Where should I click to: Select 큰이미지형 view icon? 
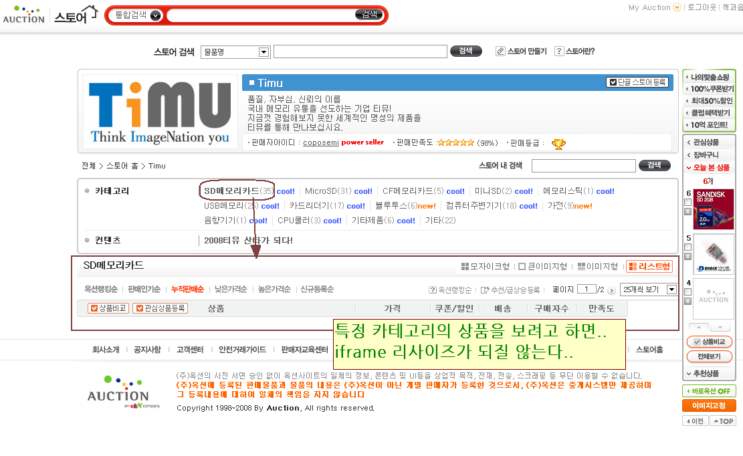click(522, 267)
